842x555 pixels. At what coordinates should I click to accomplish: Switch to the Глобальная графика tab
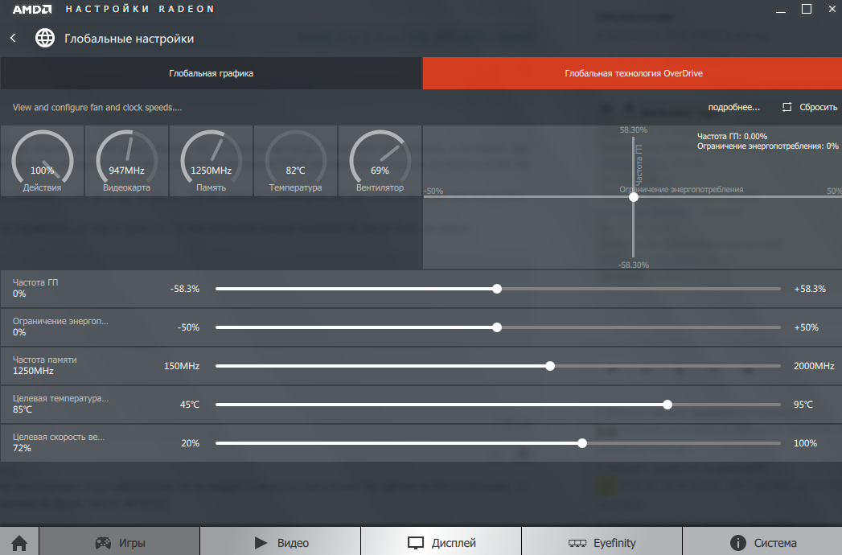[211, 73]
